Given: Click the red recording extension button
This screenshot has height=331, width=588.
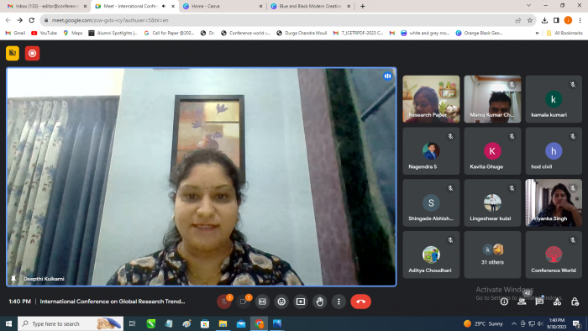Looking at the screenshot, I should (x=32, y=53).
